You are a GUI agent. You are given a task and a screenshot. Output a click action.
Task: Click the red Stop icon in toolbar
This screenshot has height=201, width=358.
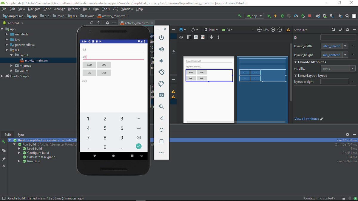pos(309,16)
